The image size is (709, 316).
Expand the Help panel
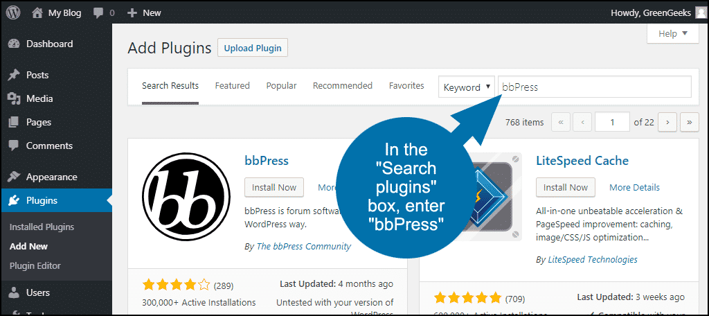673,34
